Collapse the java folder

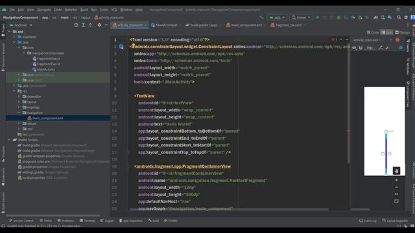[x=14, y=42]
